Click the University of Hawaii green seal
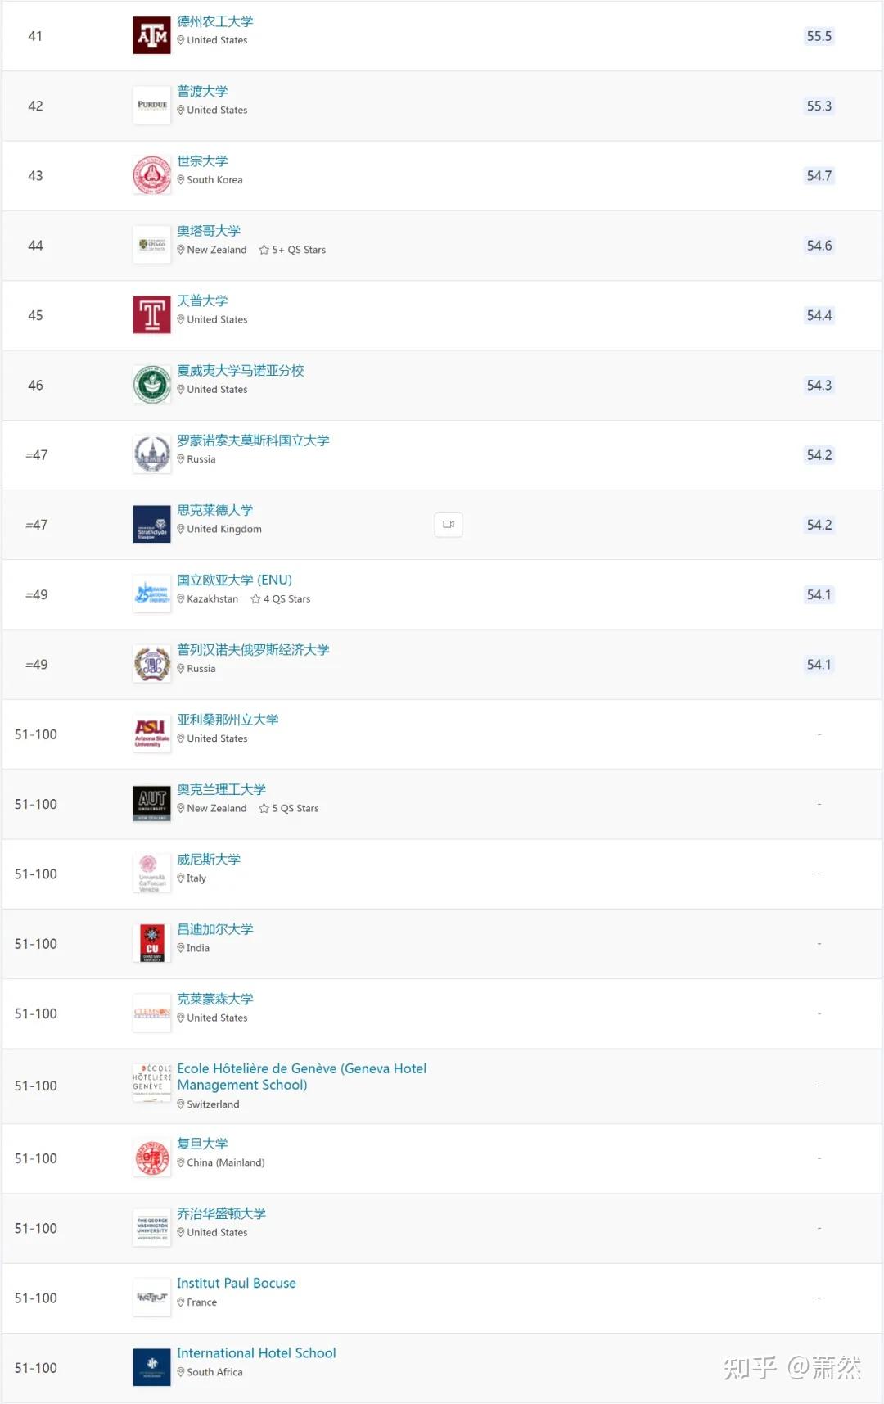Viewport: 884px width, 1404px height. click(x=151, y=385)
